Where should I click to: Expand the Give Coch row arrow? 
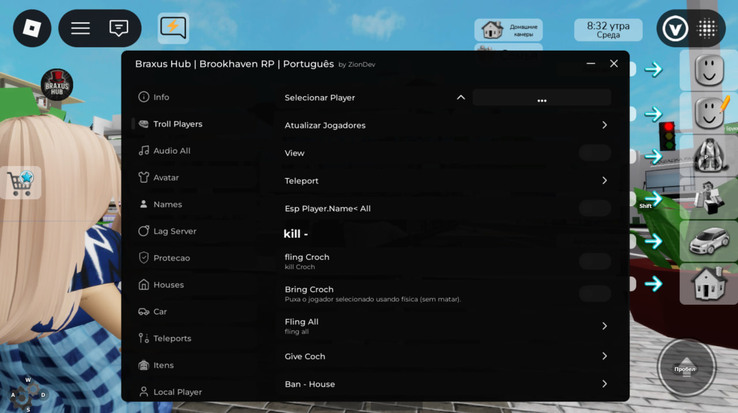pos(604,356)
